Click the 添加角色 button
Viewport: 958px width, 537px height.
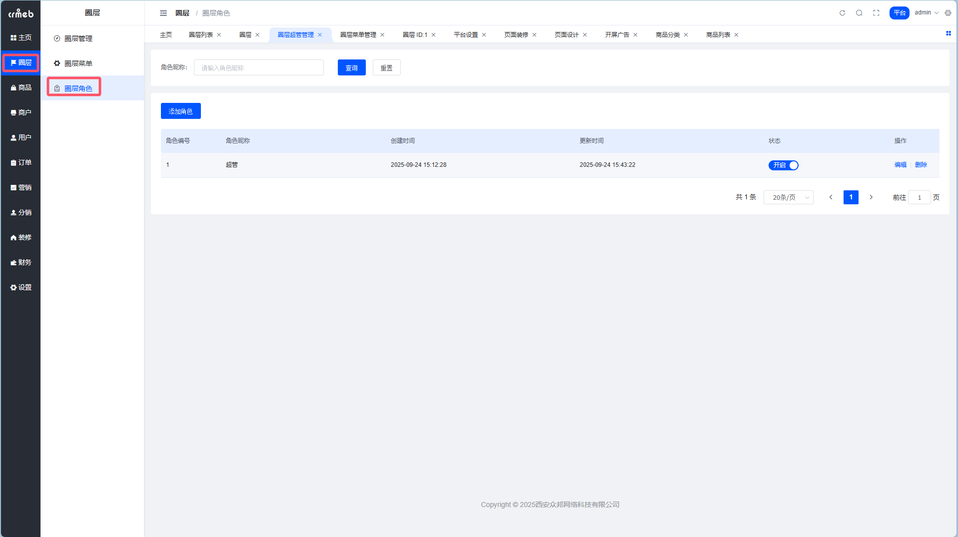coord(180,111)
